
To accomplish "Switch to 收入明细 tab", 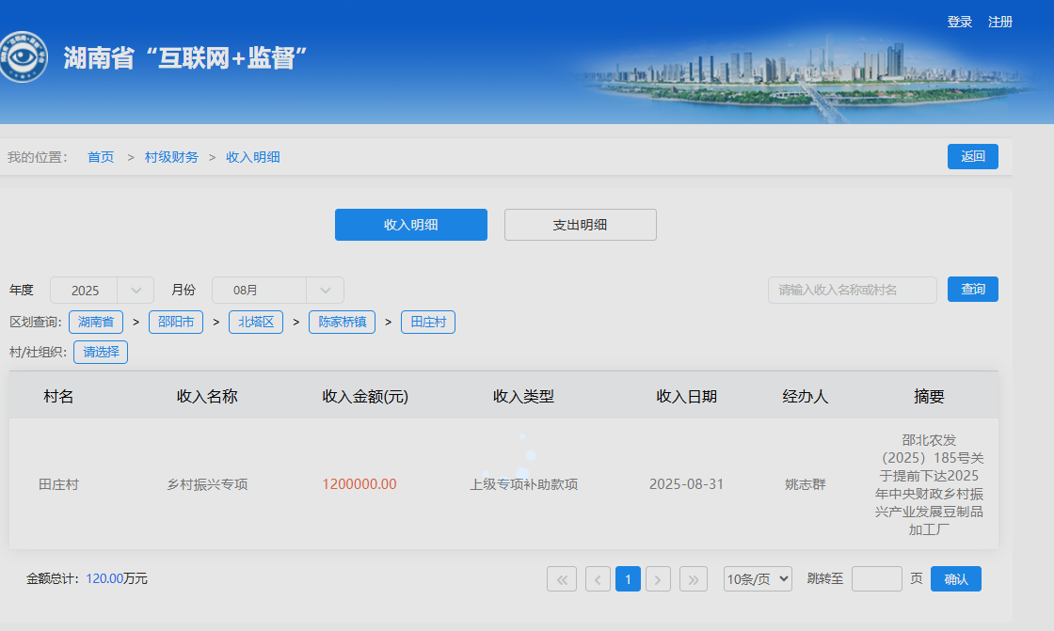I will pyautogui.click(x=411, y=225).
